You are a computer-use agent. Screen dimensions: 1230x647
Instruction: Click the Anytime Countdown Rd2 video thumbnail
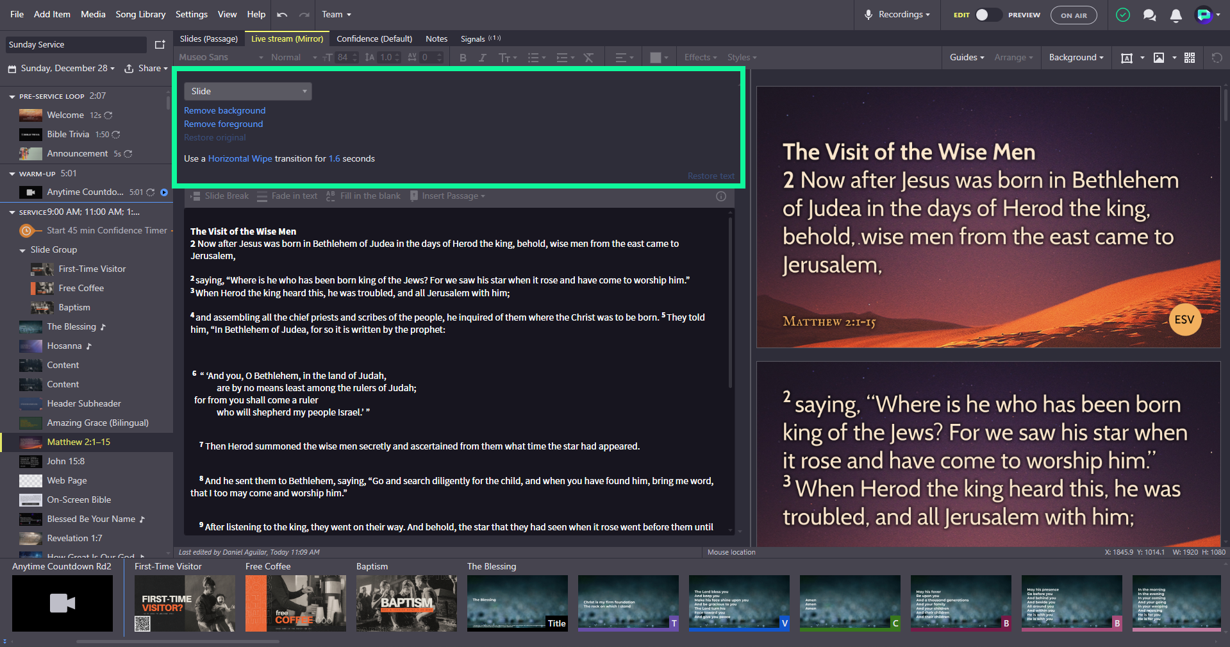(62, 603)
